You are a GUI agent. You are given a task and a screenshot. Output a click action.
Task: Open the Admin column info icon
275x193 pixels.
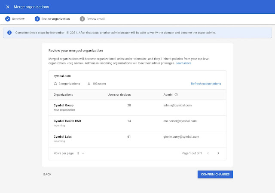176,95
